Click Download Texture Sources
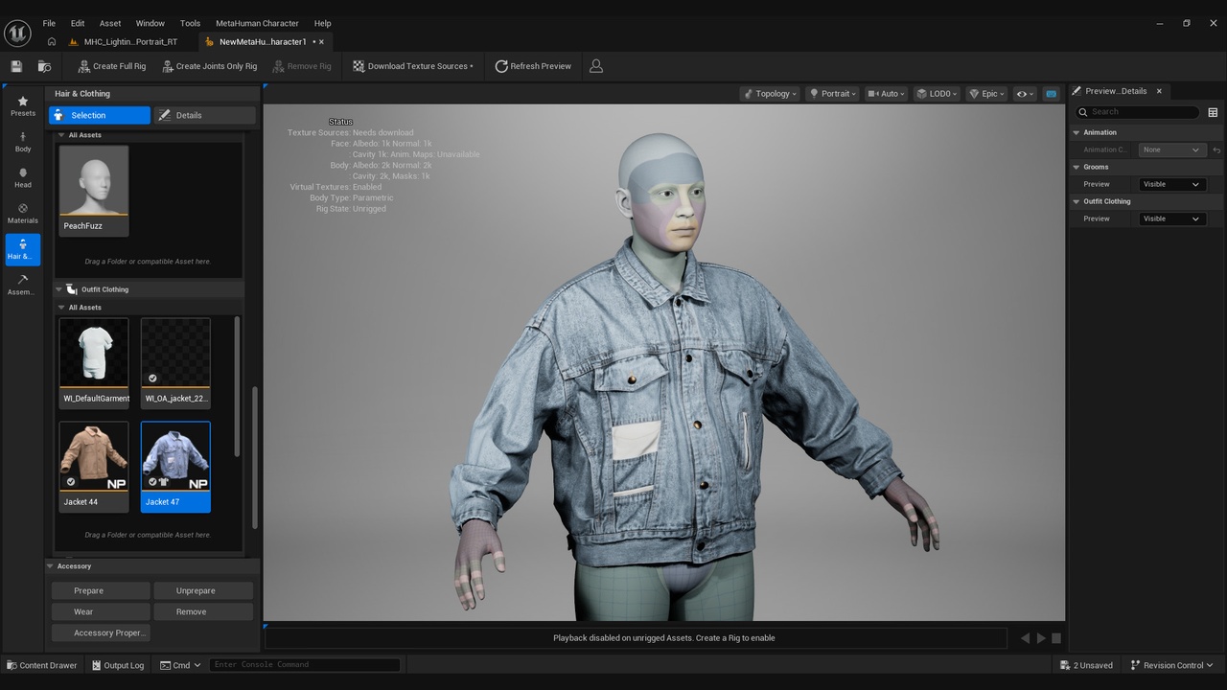The image size is (1227, 690). (413, 66)
